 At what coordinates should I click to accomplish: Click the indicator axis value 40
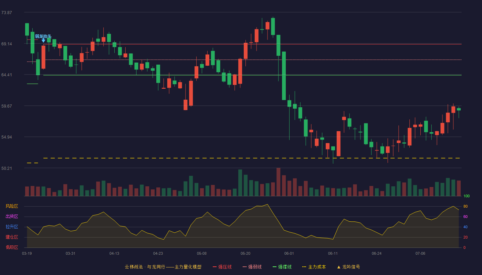[x=465, y=227]
